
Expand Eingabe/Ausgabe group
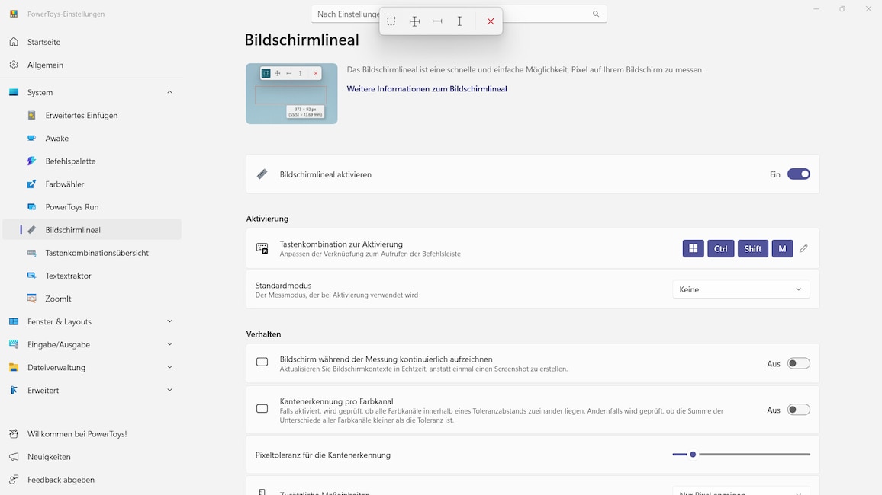pyautogui.click(x=92, y=344)
